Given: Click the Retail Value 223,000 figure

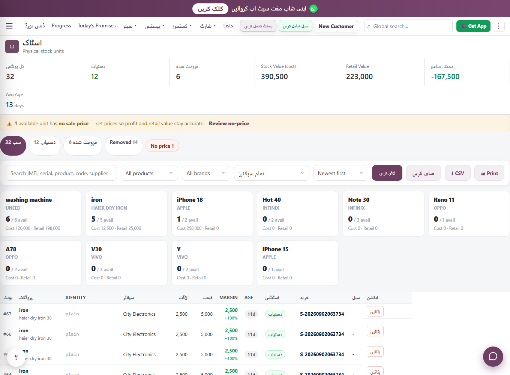Looking at the screenshot, I should point(359,76).
